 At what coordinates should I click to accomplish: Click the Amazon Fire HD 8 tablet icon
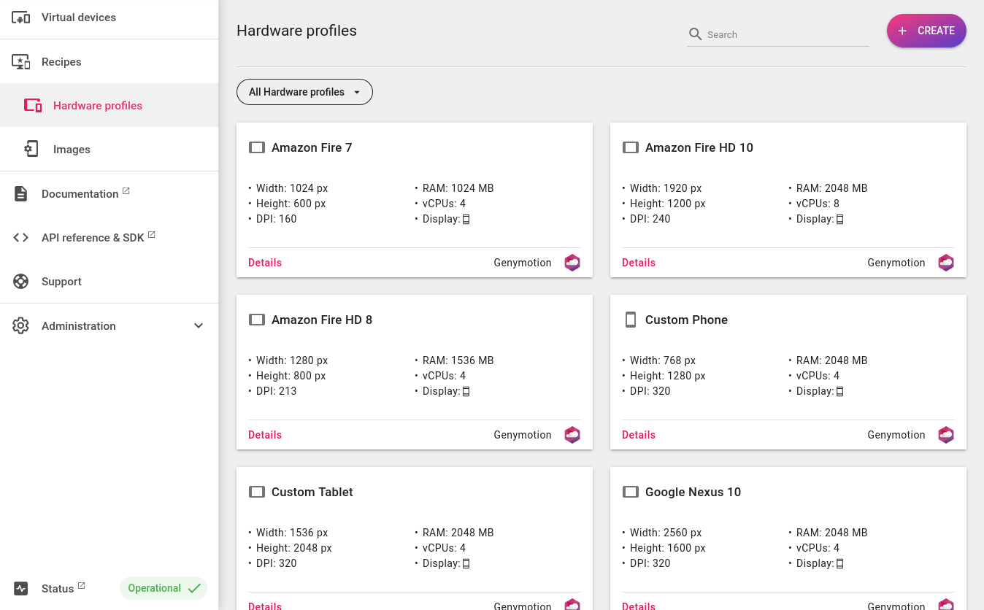pyautogui.click(x=257, y=320)
